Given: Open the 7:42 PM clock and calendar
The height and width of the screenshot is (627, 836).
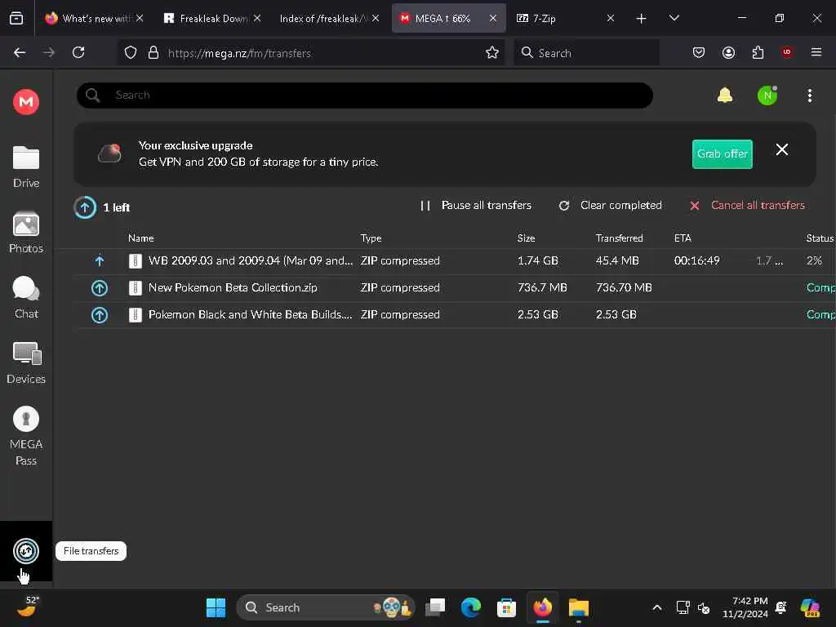Looking at the screenshot, I should click(745, 607).
